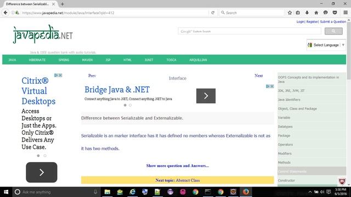The image size is (351, 197).
Task: Open the TOSCA menu item
Action: pos(171,60)
